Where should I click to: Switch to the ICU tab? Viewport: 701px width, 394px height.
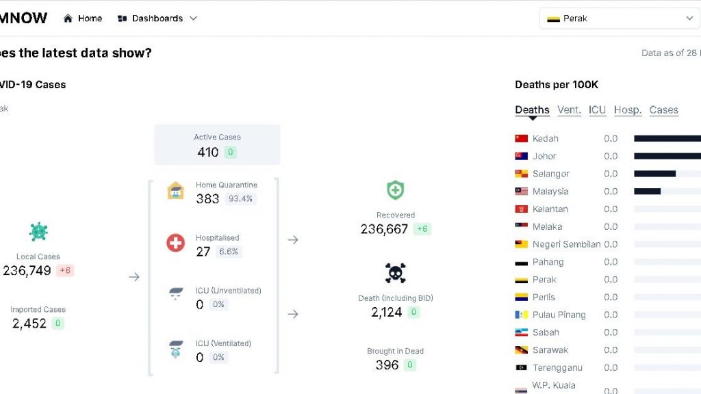pos(597,110)
